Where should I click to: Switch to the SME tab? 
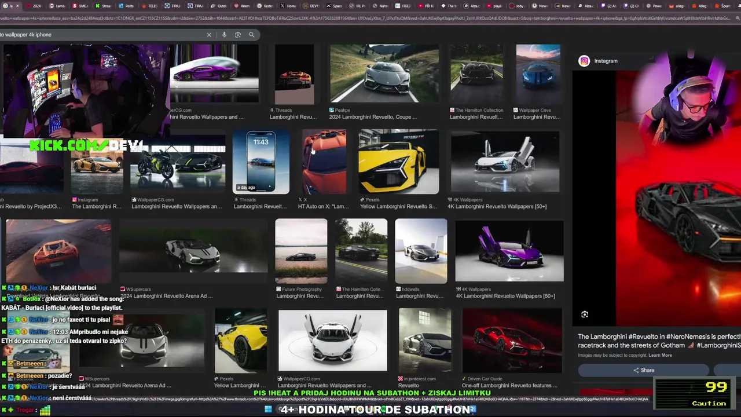pyautogui.click(x=80, y=6)
